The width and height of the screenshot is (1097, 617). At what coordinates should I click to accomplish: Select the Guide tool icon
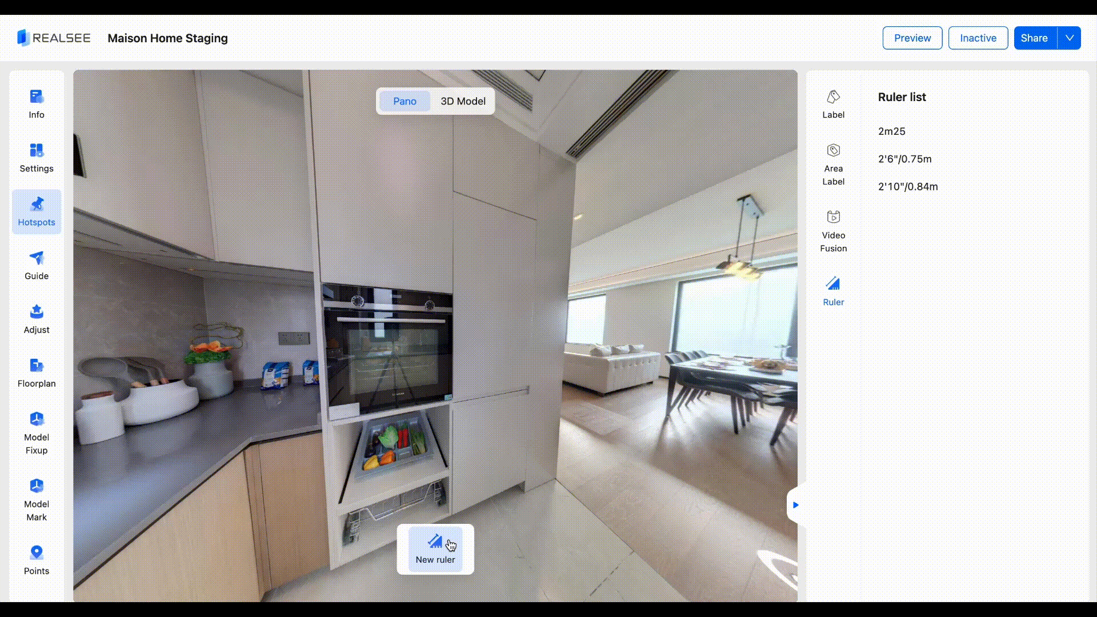pos(37,265)
